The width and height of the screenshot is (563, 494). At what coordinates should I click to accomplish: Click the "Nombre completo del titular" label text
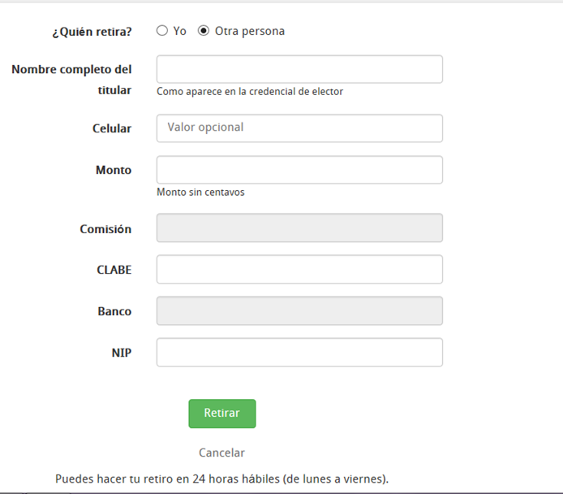point(72,80)
